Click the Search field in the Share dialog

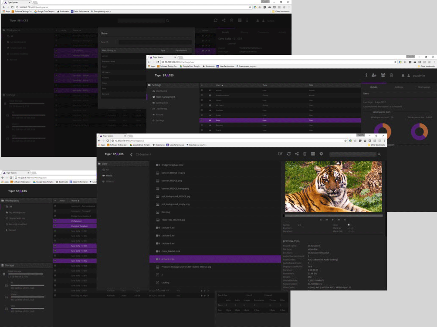[155, 42]
